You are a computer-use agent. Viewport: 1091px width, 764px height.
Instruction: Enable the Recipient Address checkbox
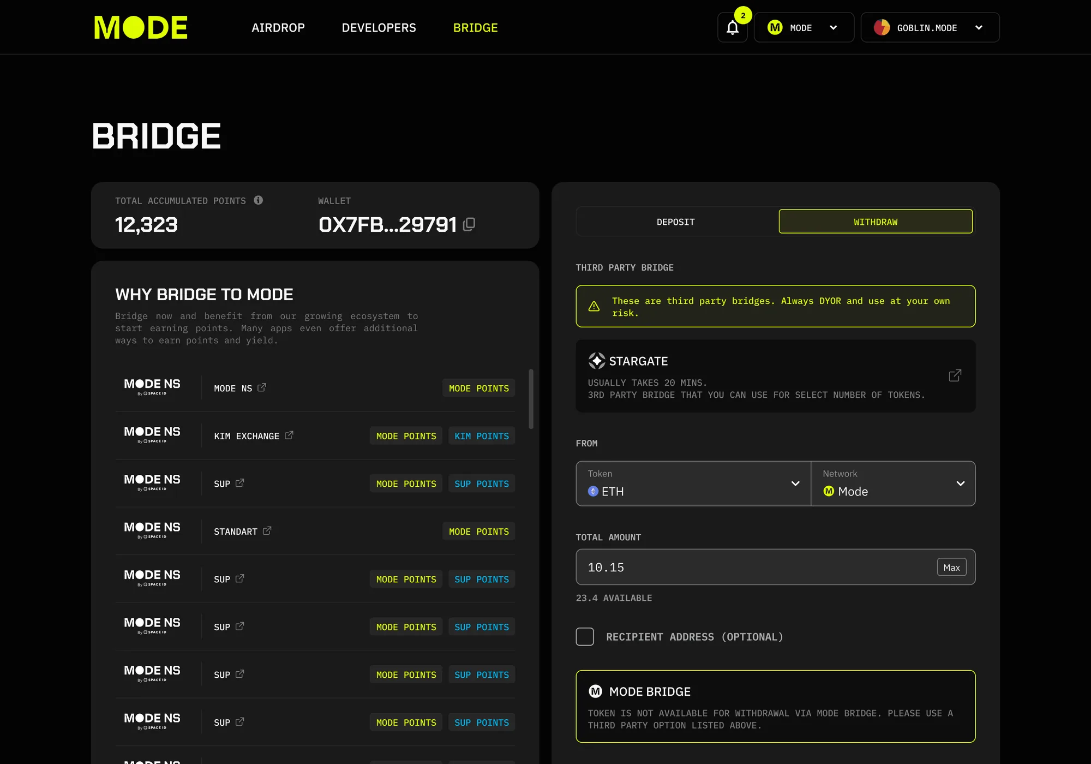585,637
